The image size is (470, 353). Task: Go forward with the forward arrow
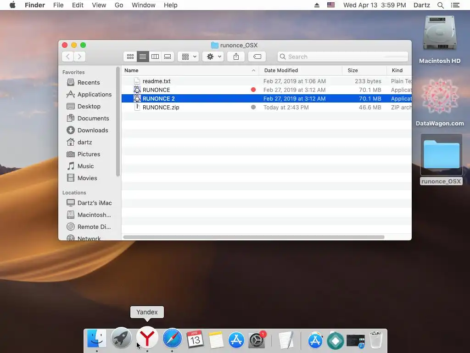pyautogui.click(x=80, y=57)
